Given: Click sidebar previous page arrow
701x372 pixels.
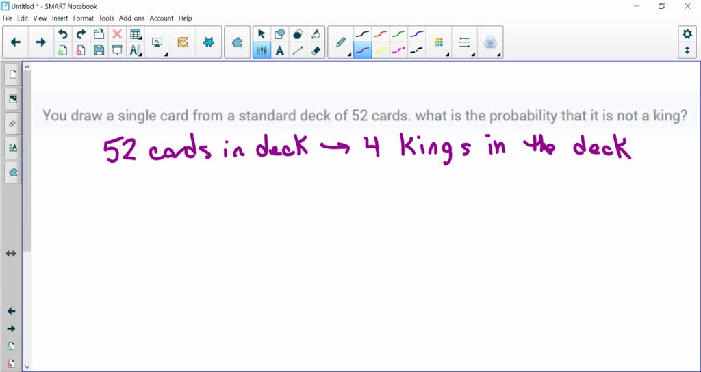Looking at the screenshot, I should click(x=11, y=311).
